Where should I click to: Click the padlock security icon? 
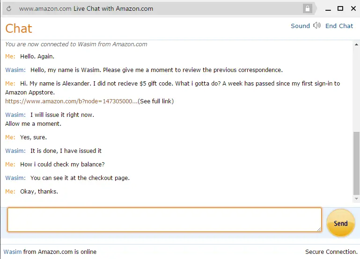click(x=308, y=9)
